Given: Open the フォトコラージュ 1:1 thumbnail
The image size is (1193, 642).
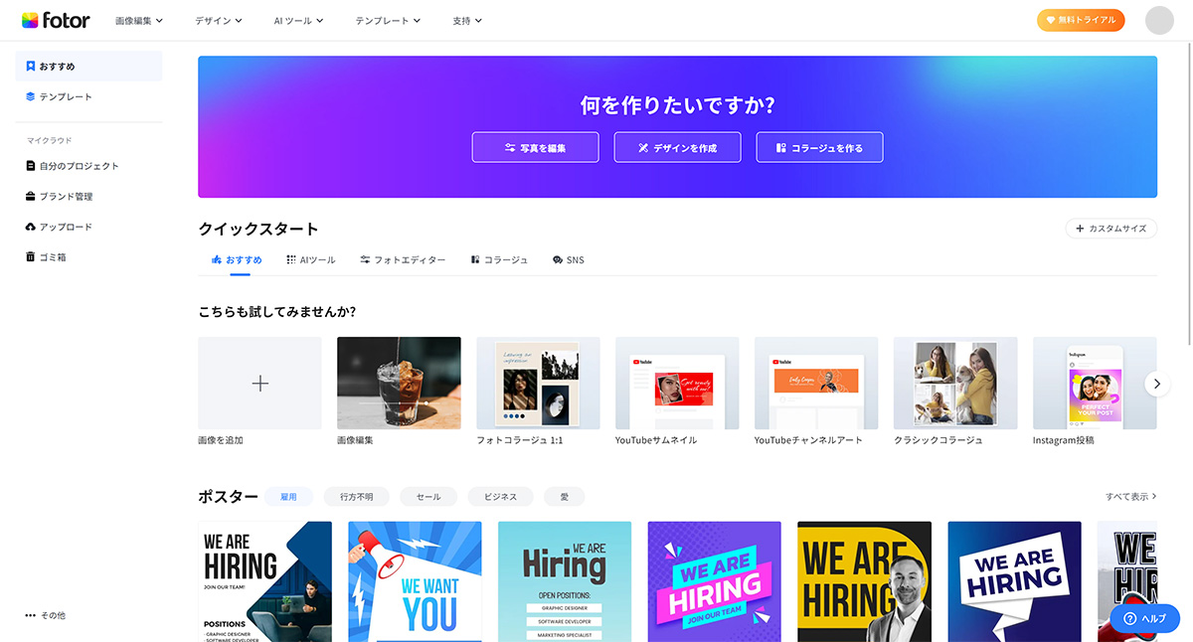Looking at the screenshot, I should click(538, 384).
